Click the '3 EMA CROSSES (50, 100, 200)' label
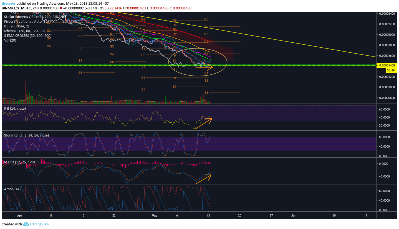Viewport: 399px width, 229px height. click(28, 36)
